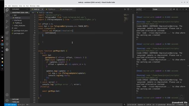Expand the node_modules folder
This screenshot has width=189, height=106.
20,26
